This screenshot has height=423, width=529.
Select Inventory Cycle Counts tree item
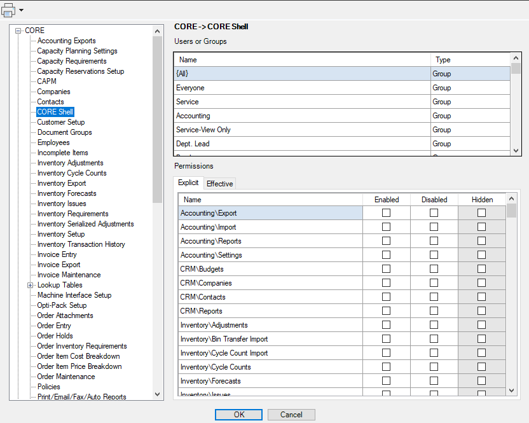click(x=72, y=173)
